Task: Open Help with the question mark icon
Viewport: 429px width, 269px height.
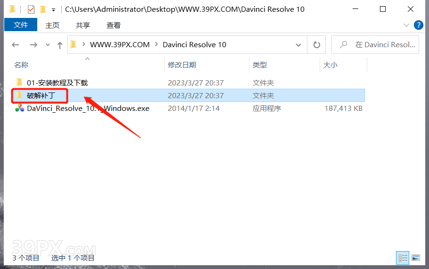Action: (418, 25)
